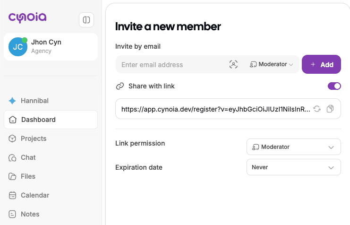Regenerate the invite link
The image size is (350, 225).
(x=317, y=109)
